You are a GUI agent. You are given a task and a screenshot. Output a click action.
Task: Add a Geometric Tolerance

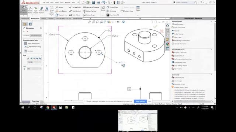91,7
